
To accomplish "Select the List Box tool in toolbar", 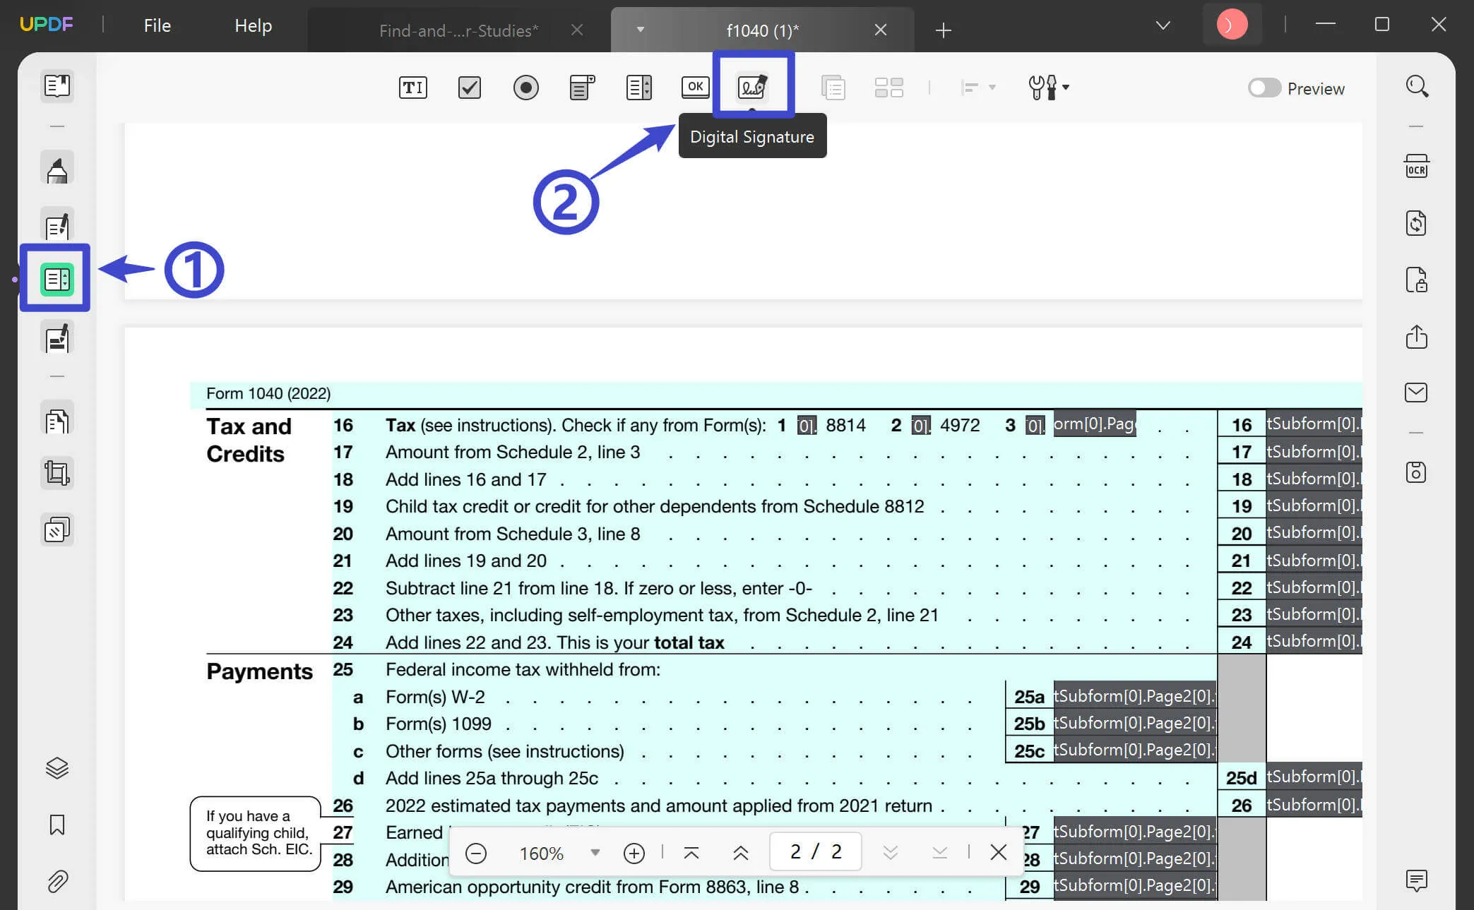I will [637, 88].
